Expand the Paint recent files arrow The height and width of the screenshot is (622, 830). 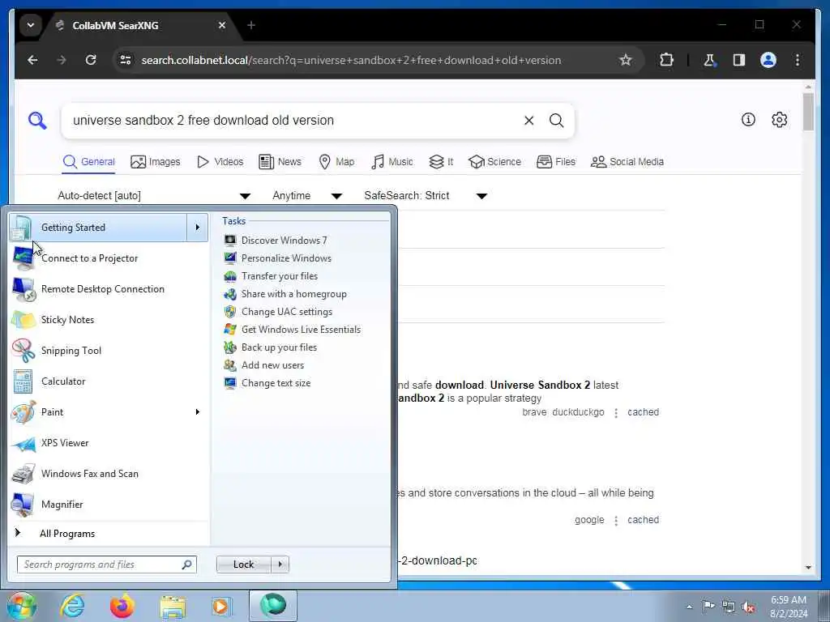198,412
